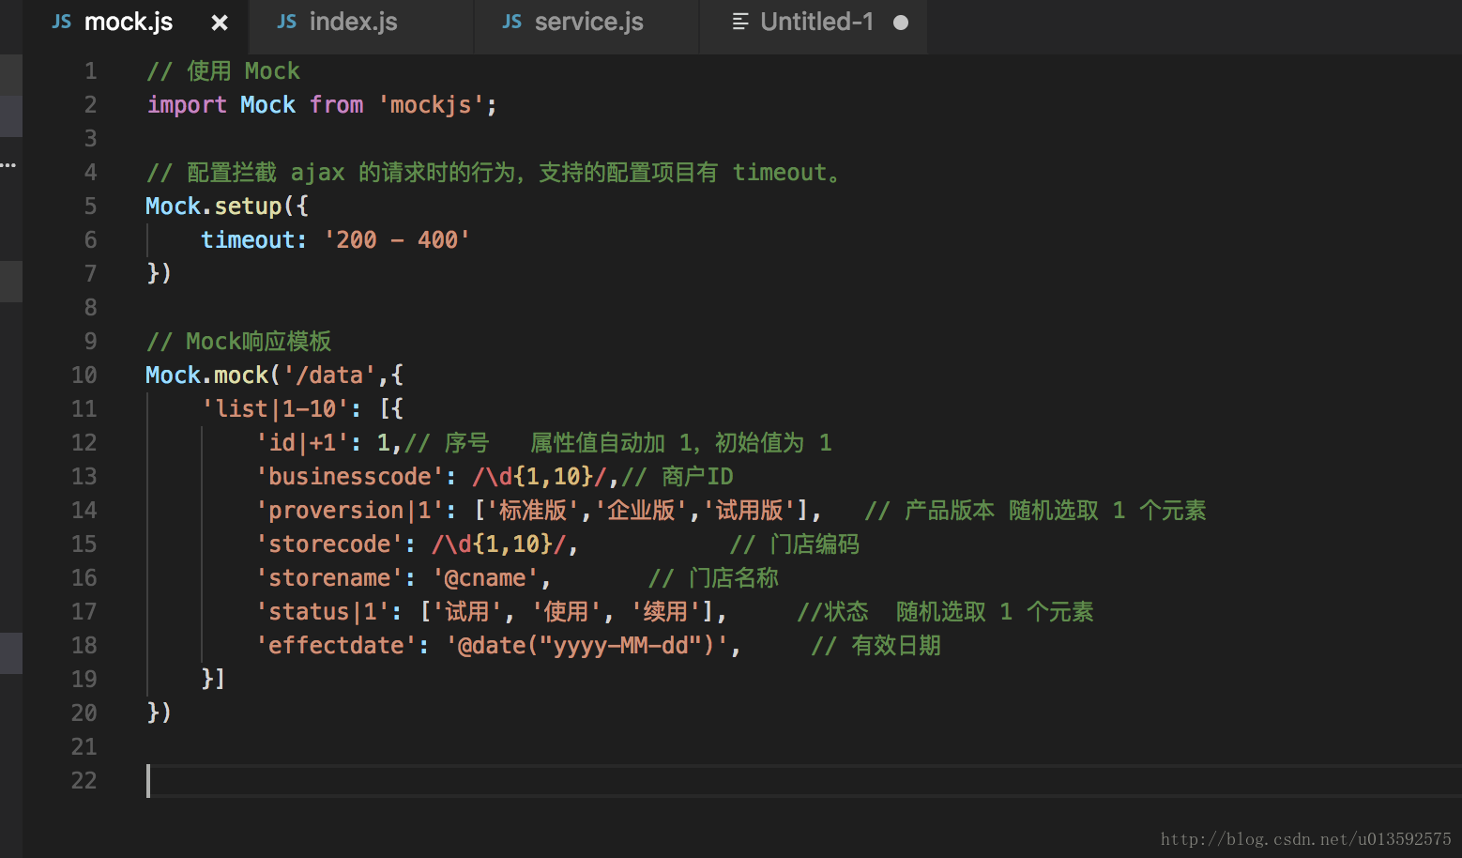1462x858 pixels.
Task: Click the 'proversion|1' key
Action: click(x=349, y=511)
